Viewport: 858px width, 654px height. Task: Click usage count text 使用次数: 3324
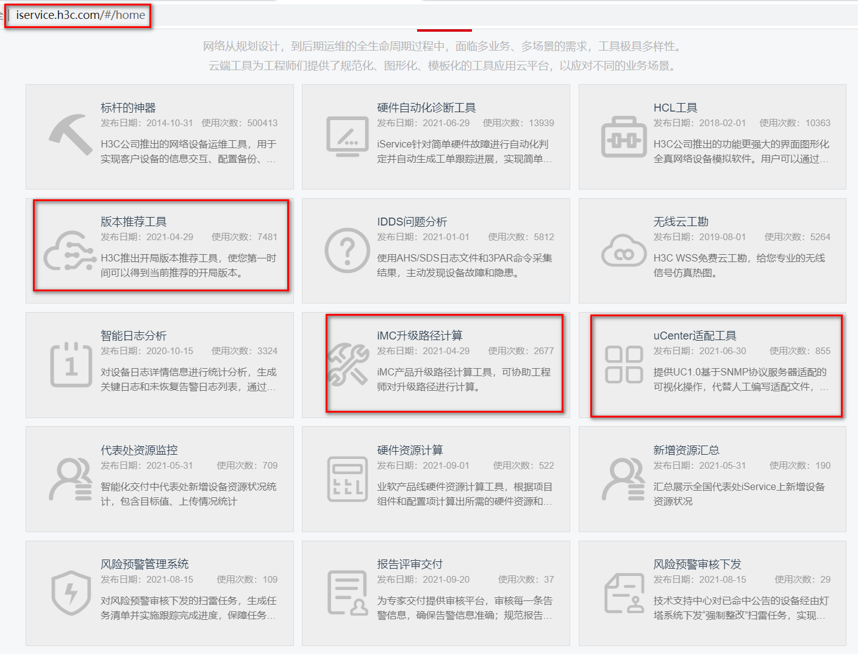point(245,351)
